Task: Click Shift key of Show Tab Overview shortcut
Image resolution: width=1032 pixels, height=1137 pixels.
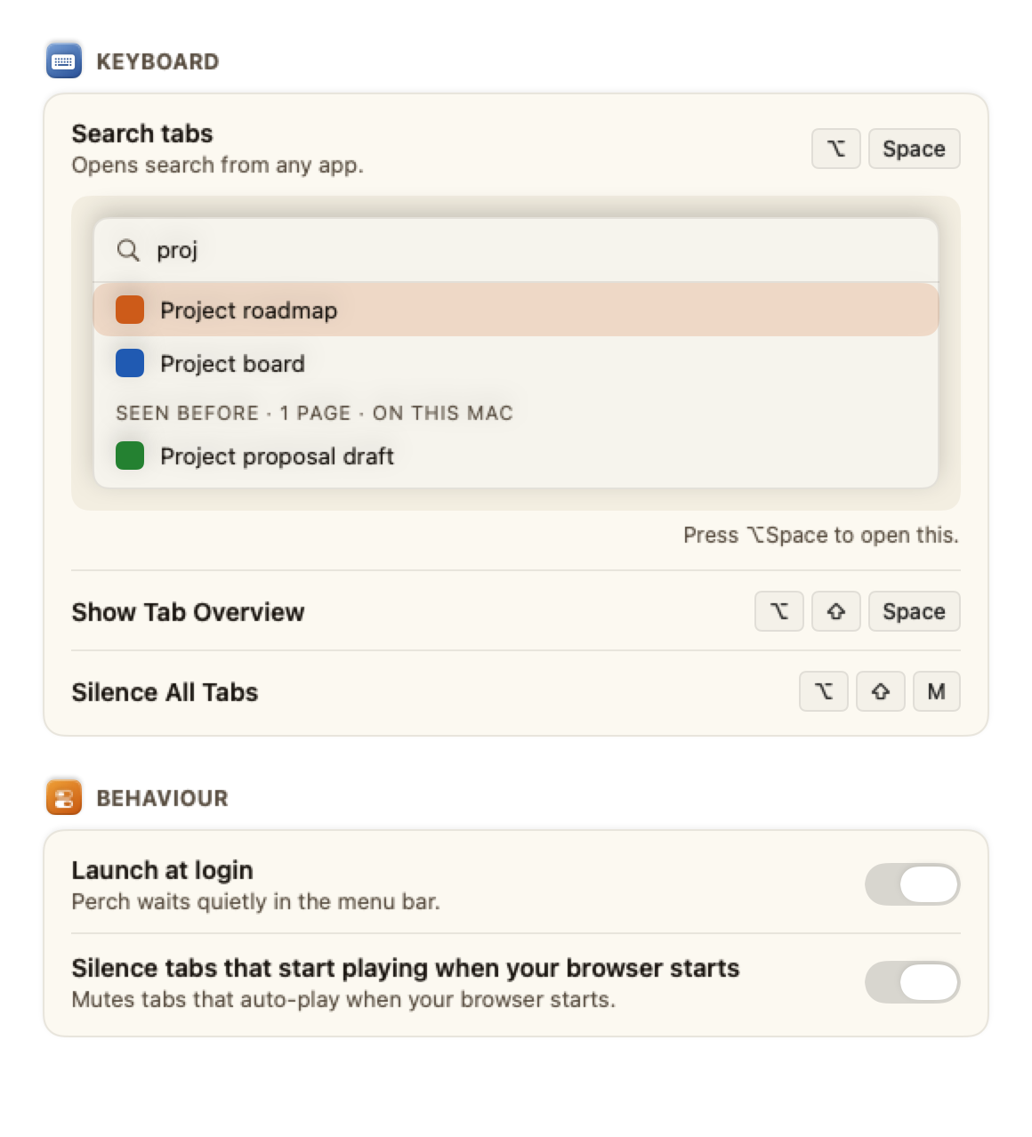Action: click(836, 611)
